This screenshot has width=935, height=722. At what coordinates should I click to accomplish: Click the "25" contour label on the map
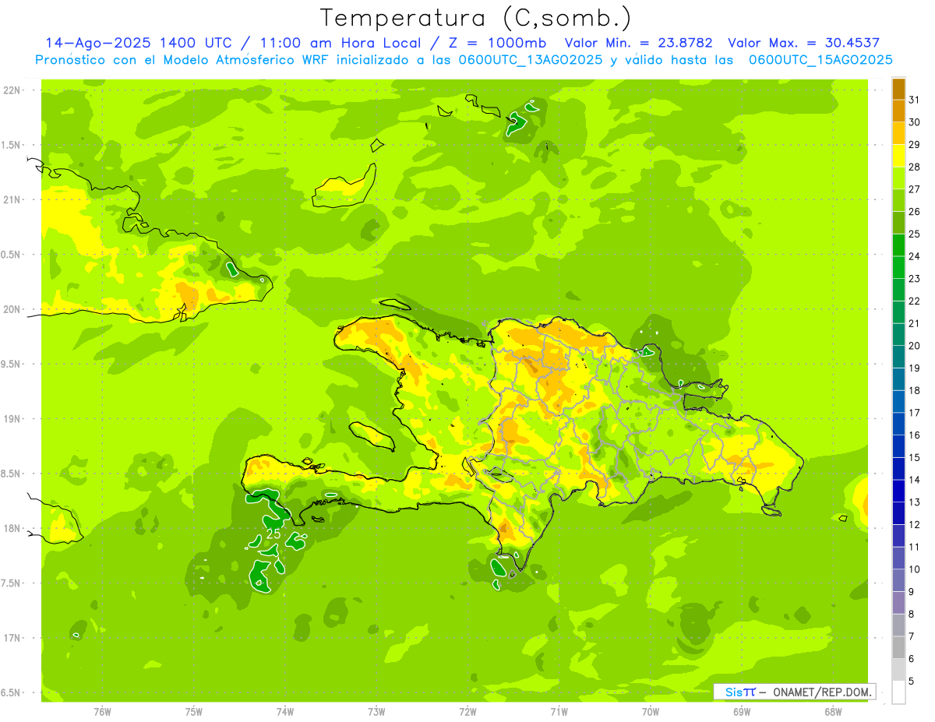(273, 534)
